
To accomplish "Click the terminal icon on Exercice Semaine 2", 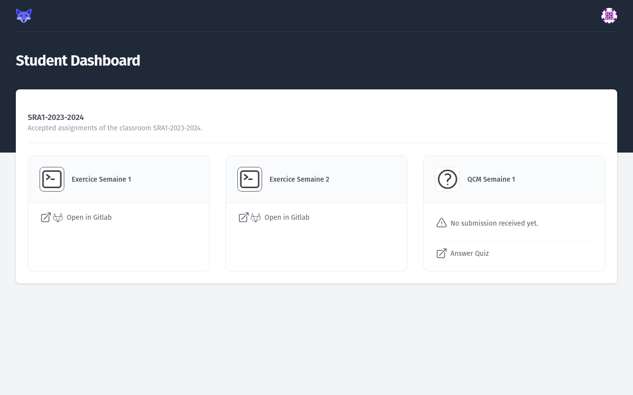I will (x=250, y=179).
